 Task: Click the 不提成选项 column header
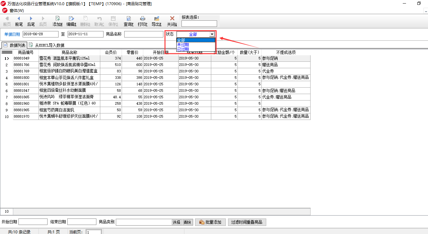286,52
